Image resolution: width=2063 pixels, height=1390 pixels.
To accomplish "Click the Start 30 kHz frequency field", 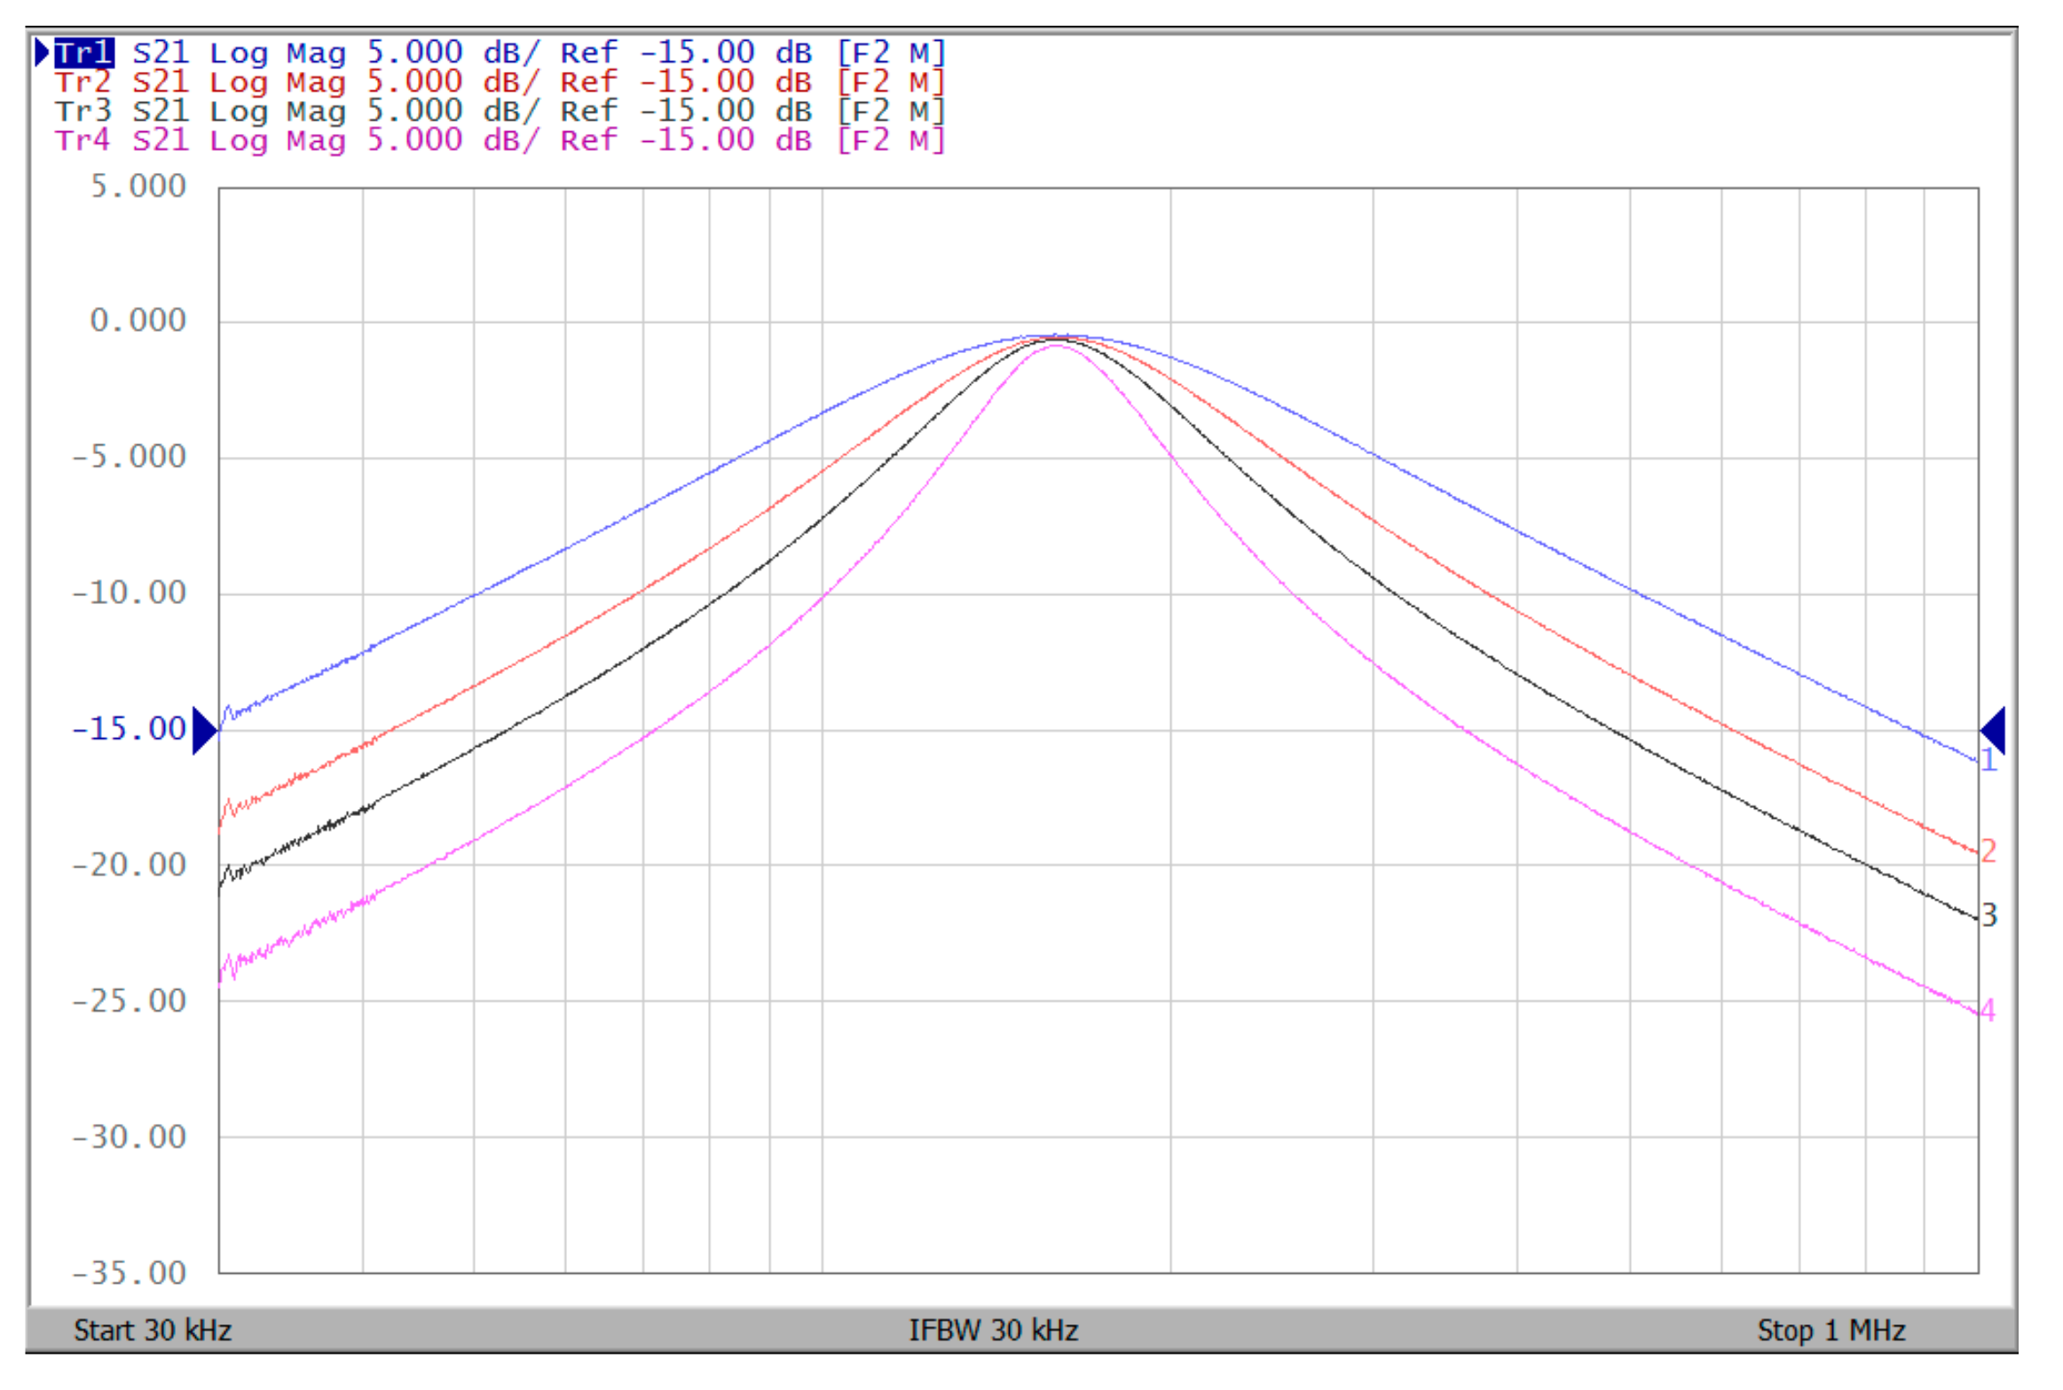I will point(153,1331).
